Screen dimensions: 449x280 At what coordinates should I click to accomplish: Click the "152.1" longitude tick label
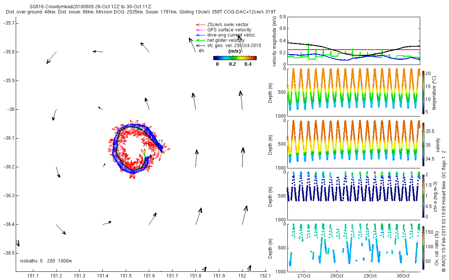point(265,276)
